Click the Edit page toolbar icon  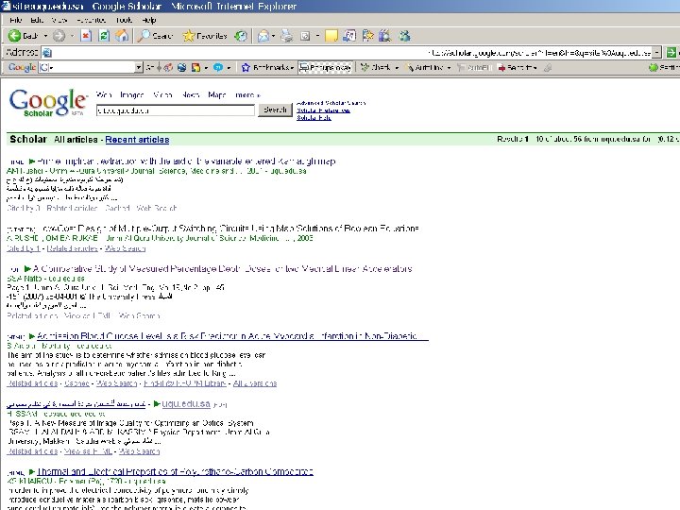(x=305, y=36)
